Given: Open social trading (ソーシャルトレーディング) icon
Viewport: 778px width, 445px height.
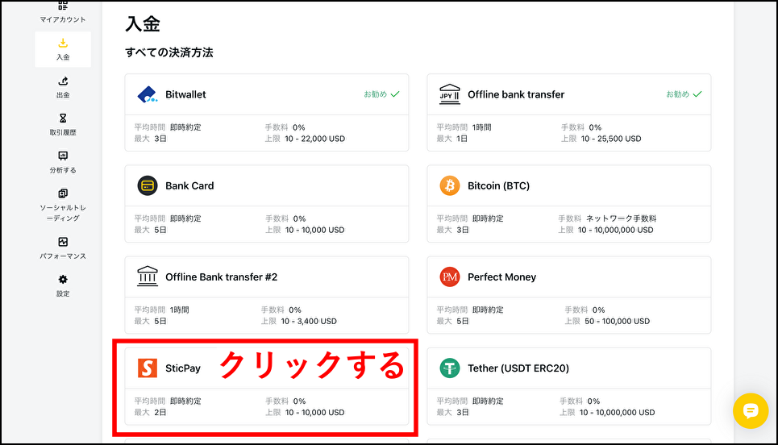Looking at the screenshot, I should coord(63,193).
